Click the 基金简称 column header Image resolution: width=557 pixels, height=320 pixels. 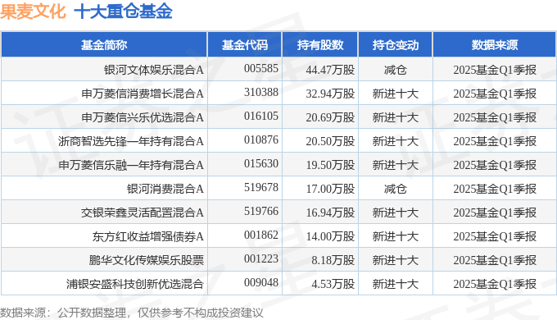coord(104,45)
